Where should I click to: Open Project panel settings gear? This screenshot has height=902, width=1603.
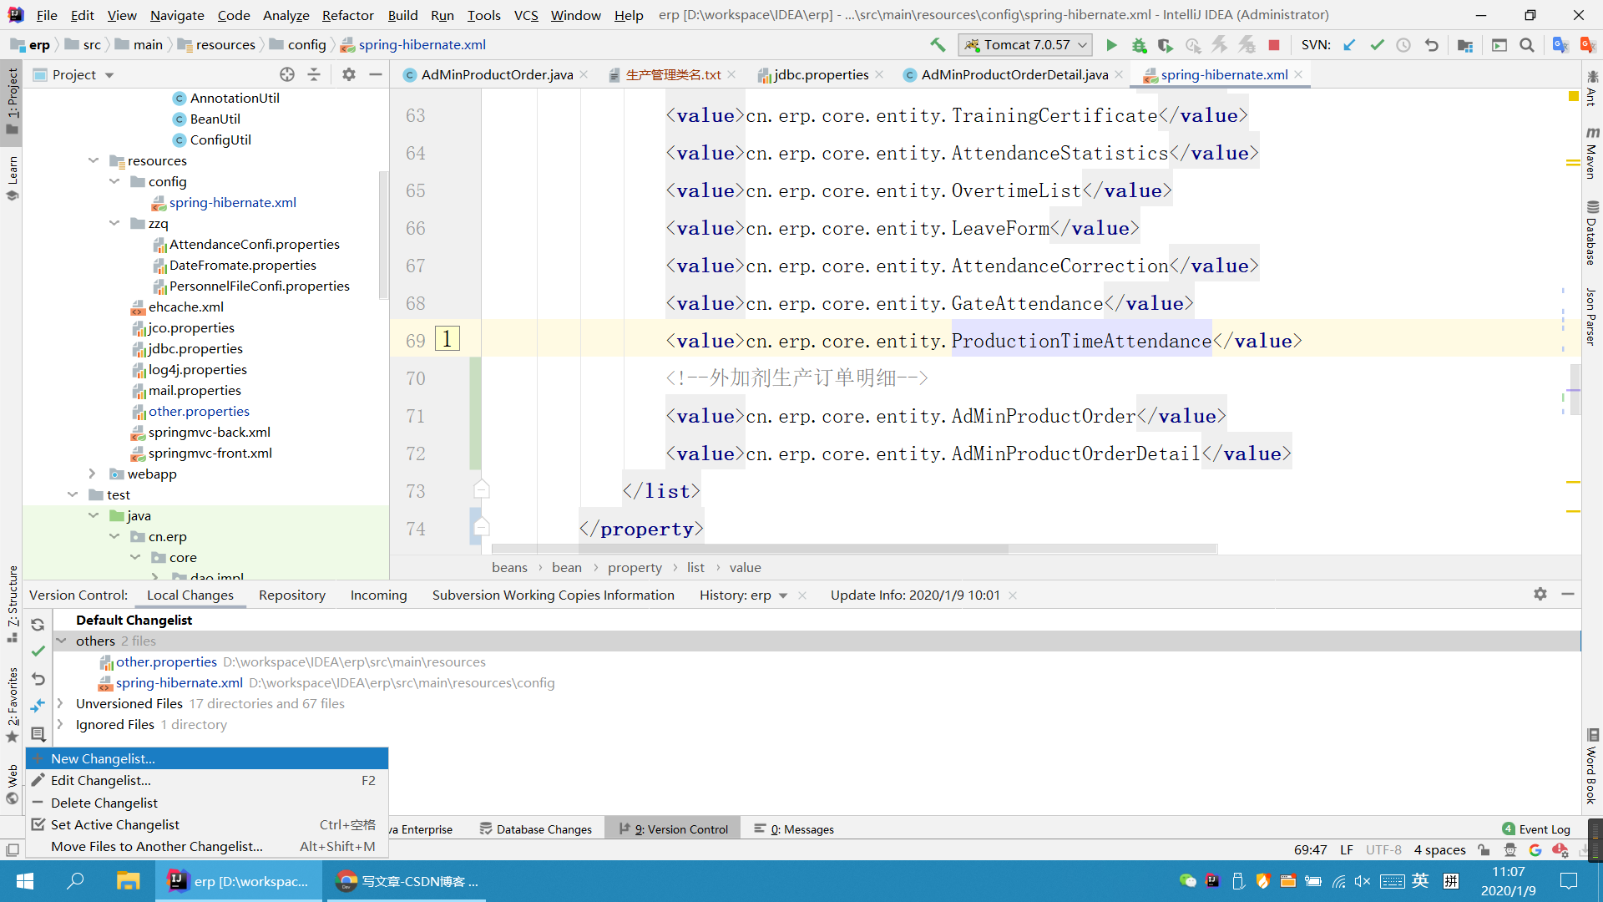click(x=349, y=74)
